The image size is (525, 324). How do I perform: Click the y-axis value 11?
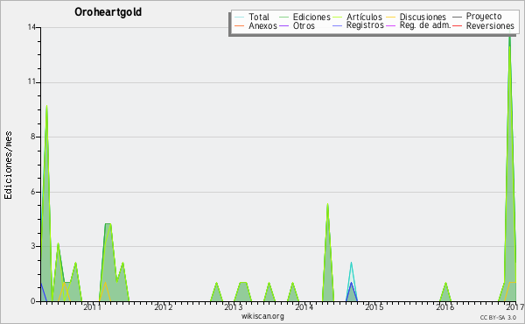coord(31,81)
